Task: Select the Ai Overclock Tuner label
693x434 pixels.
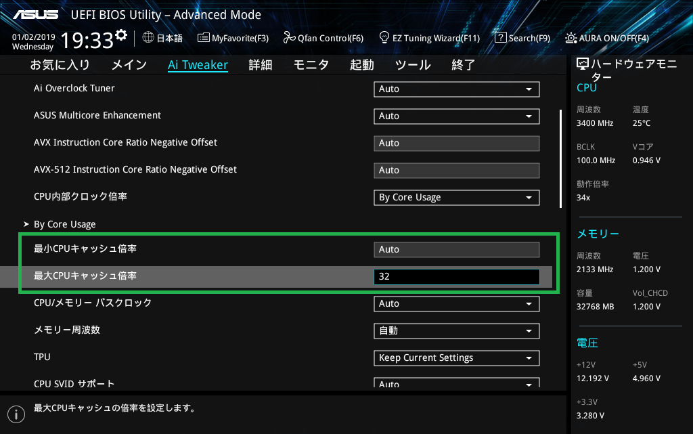Action: 74,89
